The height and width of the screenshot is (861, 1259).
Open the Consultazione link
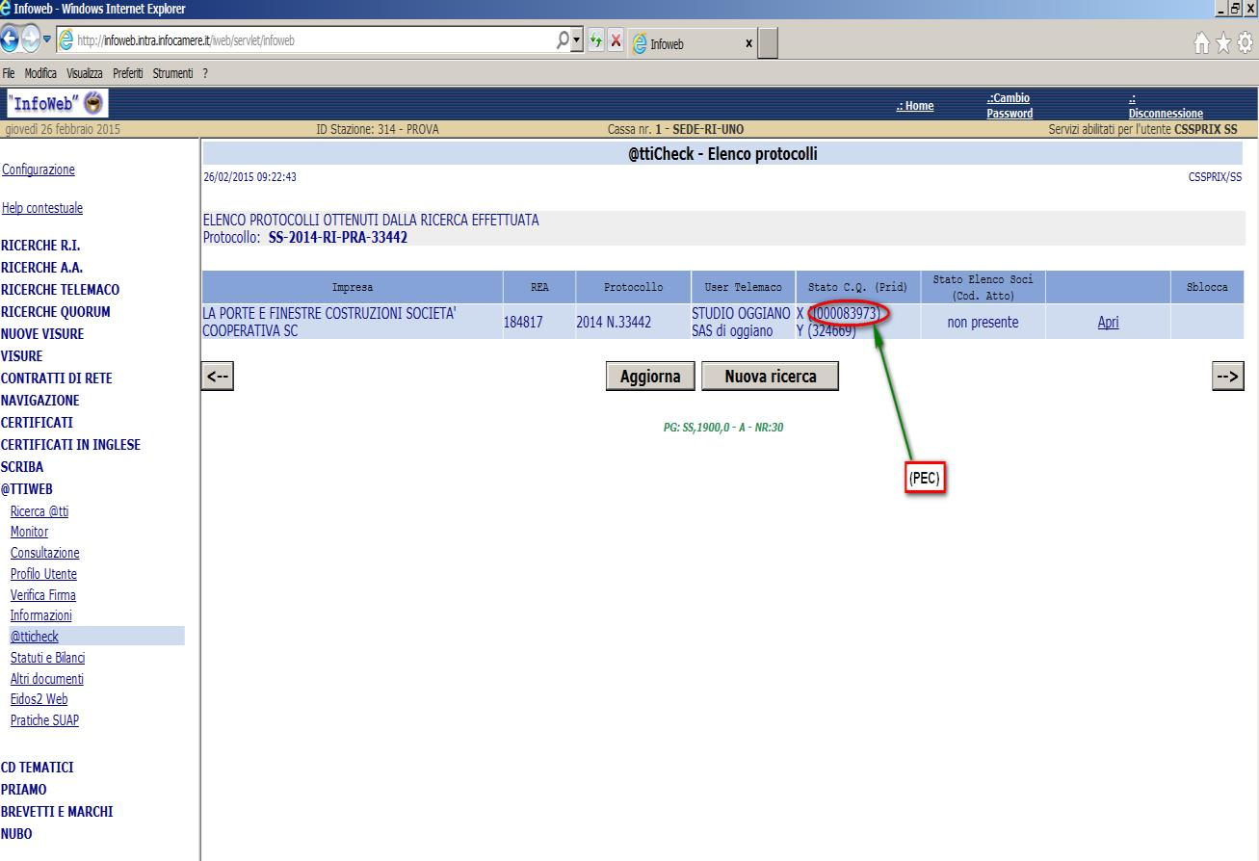pyautogui.click(x=45, y=554)
